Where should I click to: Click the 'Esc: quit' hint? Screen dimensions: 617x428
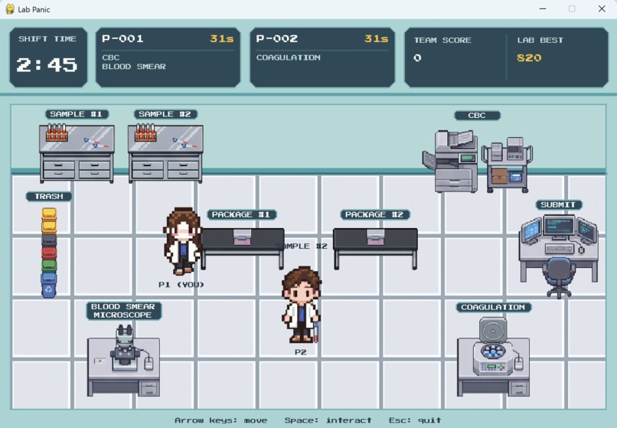[x=415, y=420]
